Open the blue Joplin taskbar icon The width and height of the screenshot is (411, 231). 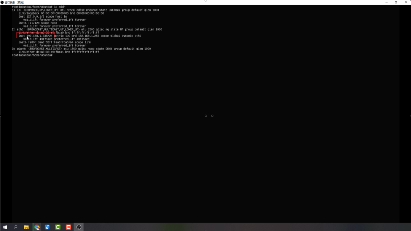47,227
